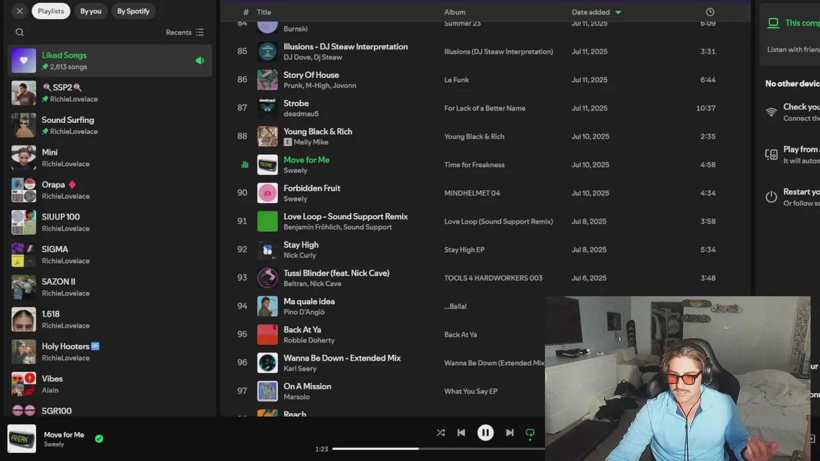
Task: Close the library filter with the X icon
Action: tap(20, 11)
